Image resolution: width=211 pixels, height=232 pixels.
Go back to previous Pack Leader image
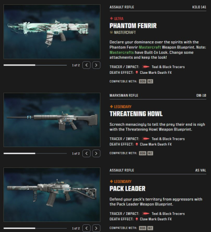click(x=86, y=228)
